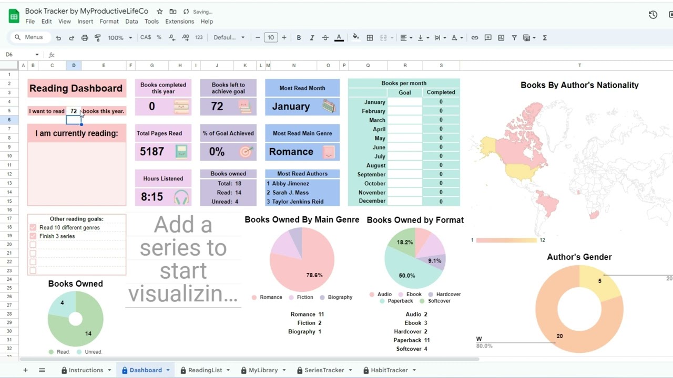Click the Menus search box
The image size is (673, 378).
point(30,37)
